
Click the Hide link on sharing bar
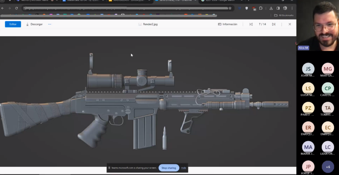coord(183,168)
